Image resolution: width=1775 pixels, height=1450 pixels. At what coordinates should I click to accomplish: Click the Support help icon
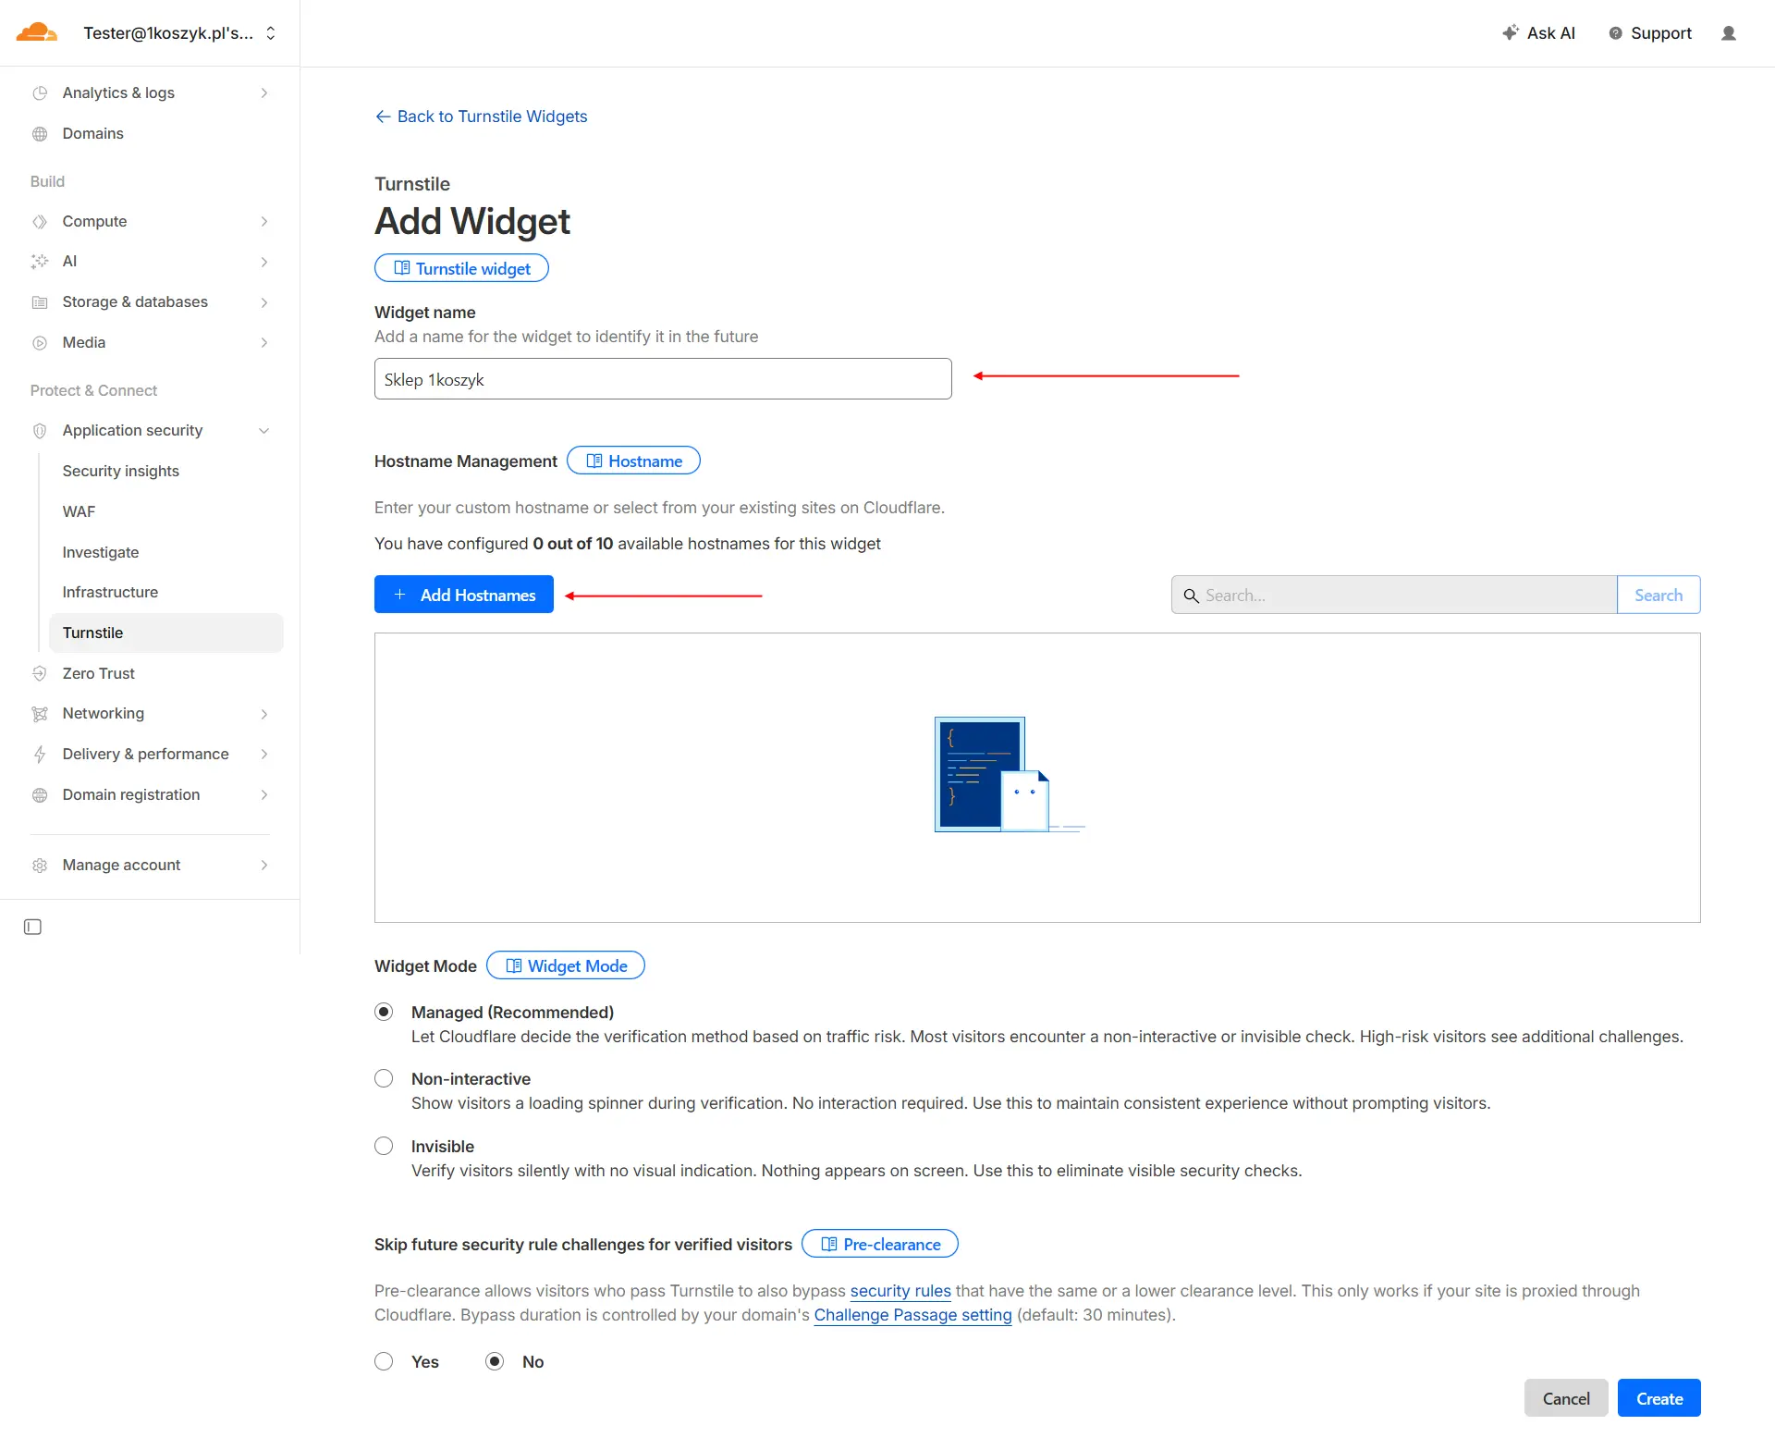point(1615,33)
